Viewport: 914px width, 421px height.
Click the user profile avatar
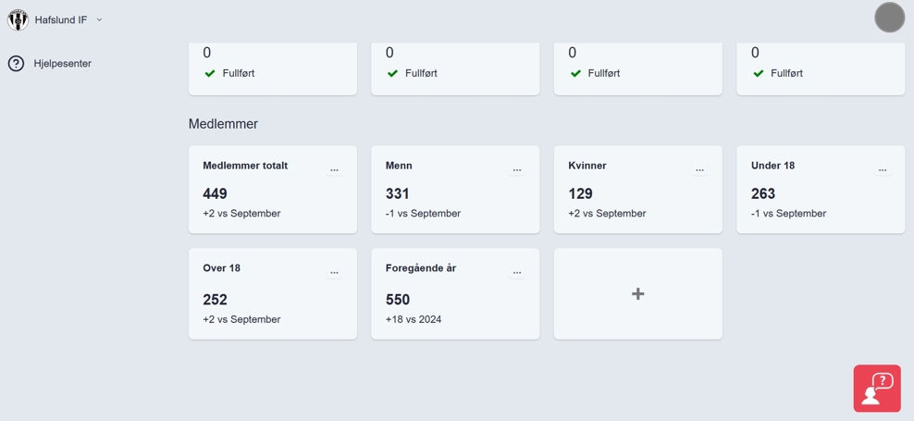click(x=889, y=18)
